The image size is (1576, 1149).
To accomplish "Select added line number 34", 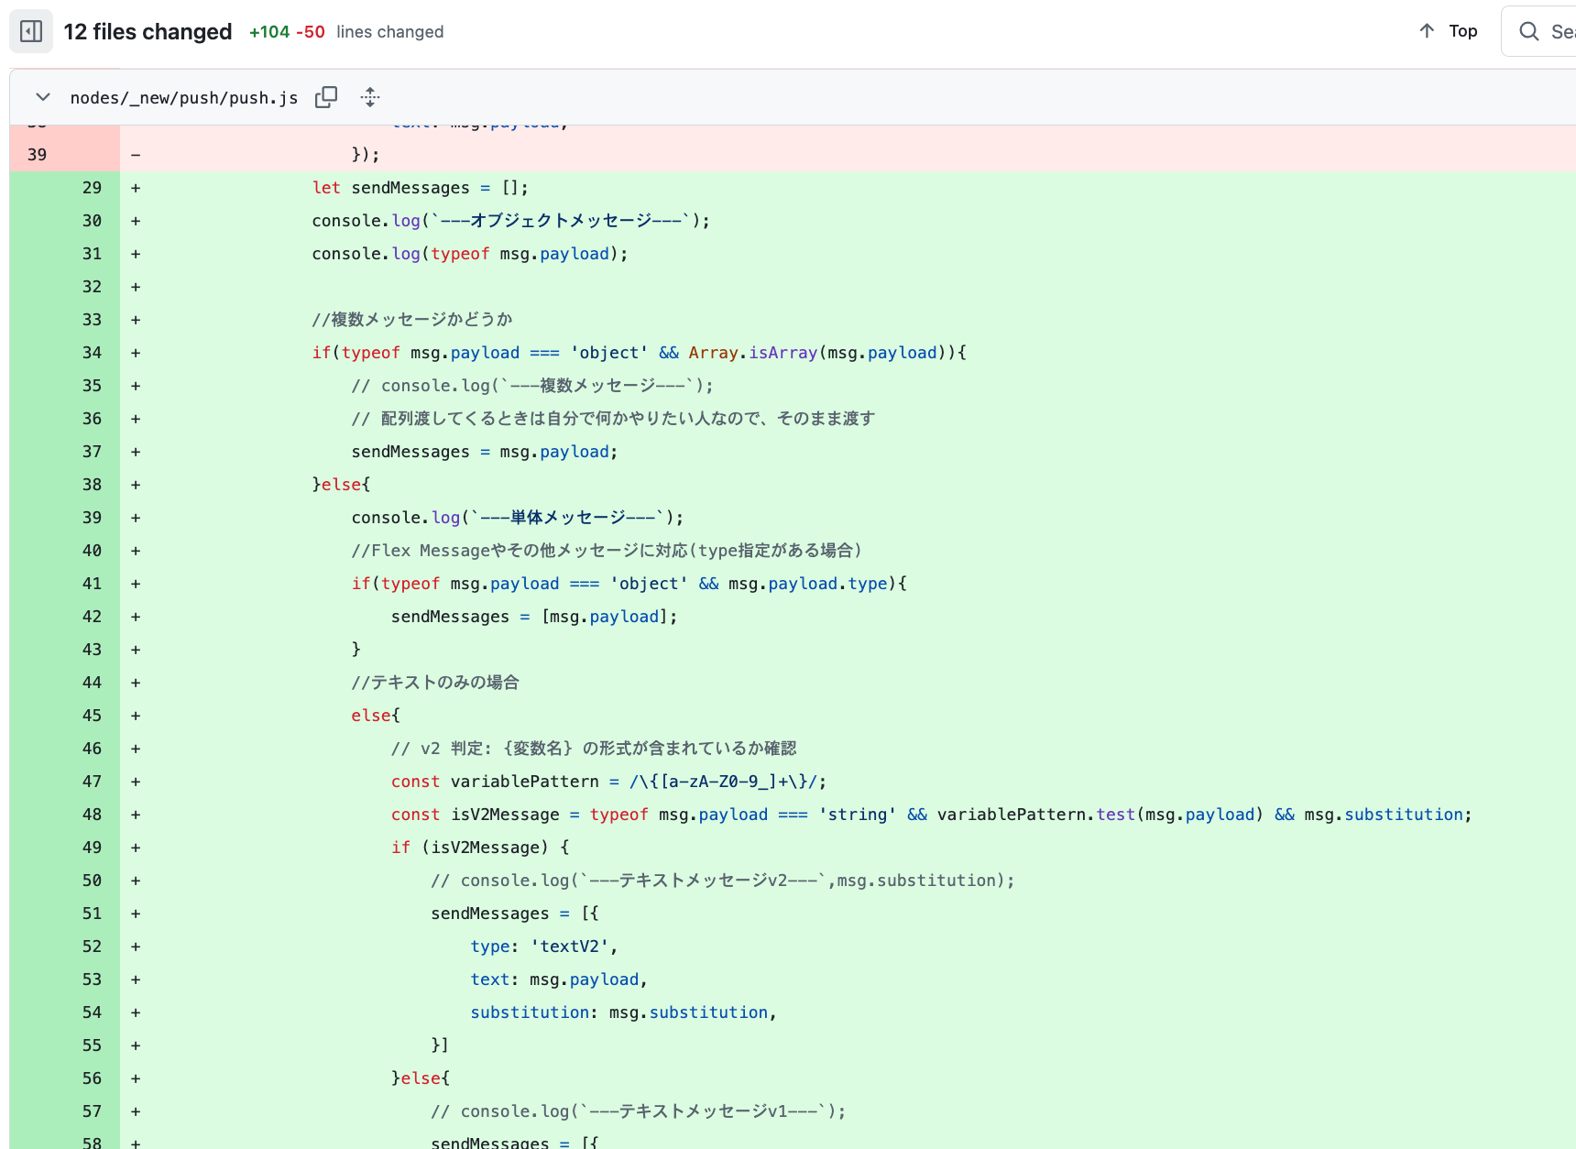I will pos(92,353).
